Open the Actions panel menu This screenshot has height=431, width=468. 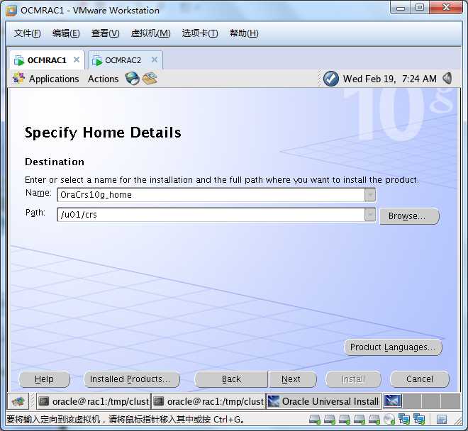coord(103,79)
